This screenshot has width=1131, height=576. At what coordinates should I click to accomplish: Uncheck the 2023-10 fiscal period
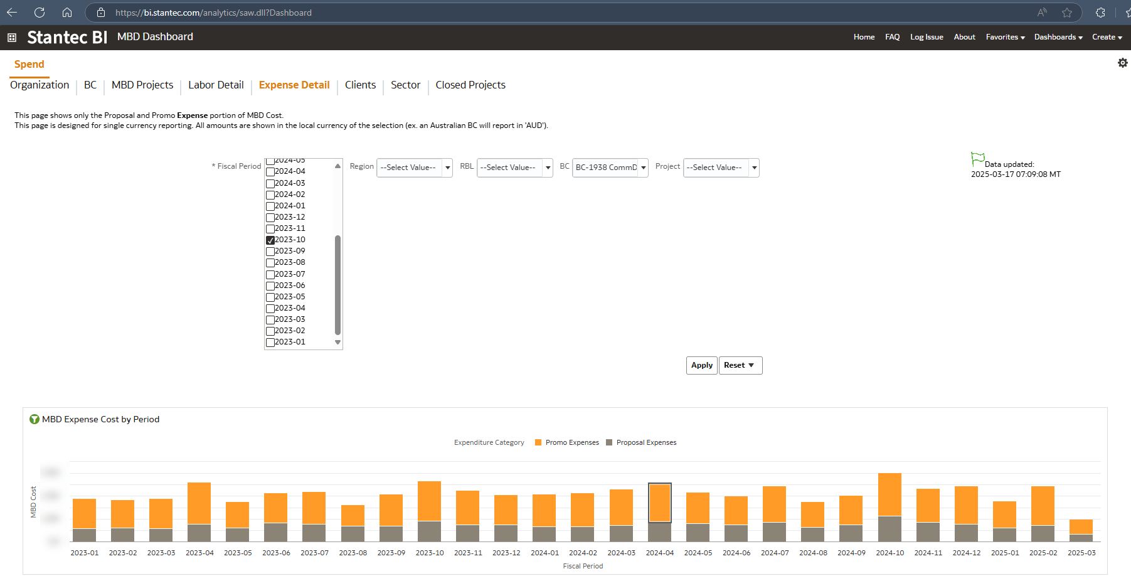[x=270, y=240]
